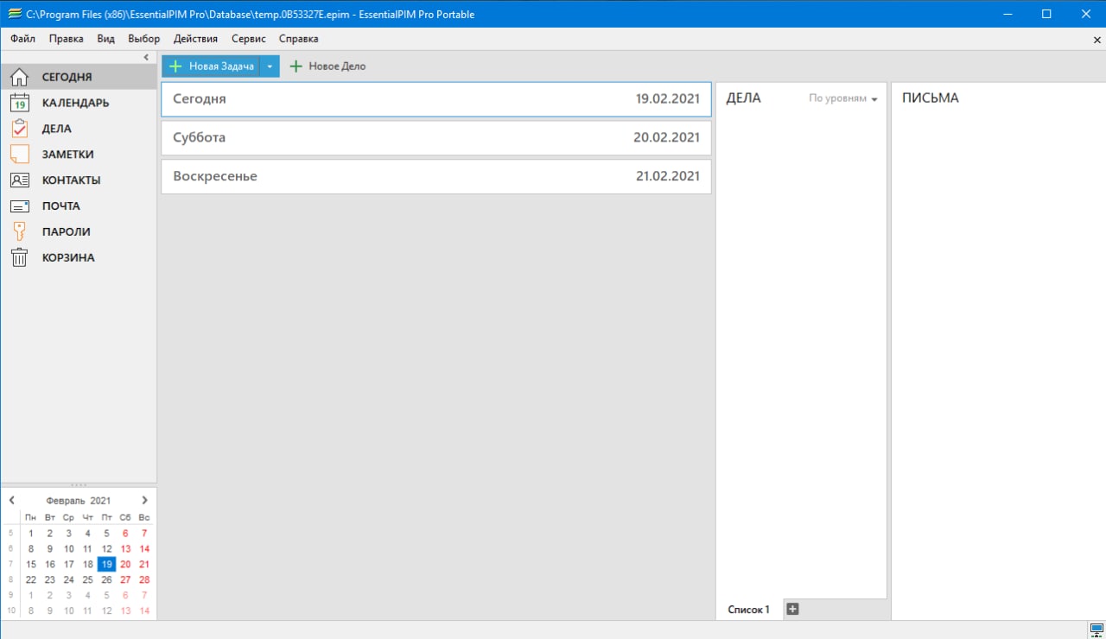Open the Сегодня home icon

(19, 77)
